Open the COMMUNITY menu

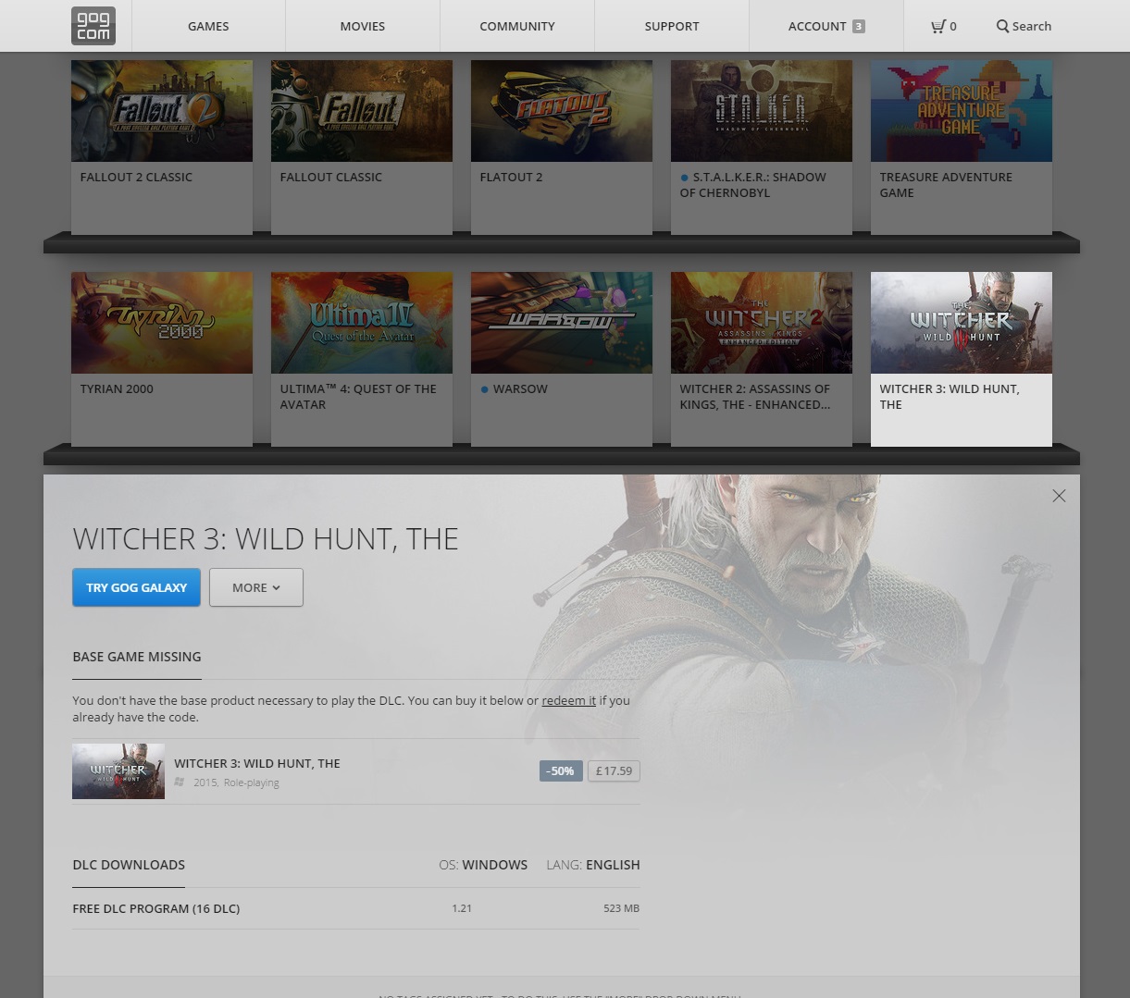pos(517,26)
